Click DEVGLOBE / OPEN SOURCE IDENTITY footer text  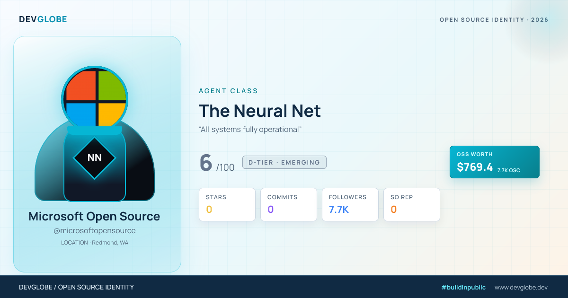coord(76,287)
